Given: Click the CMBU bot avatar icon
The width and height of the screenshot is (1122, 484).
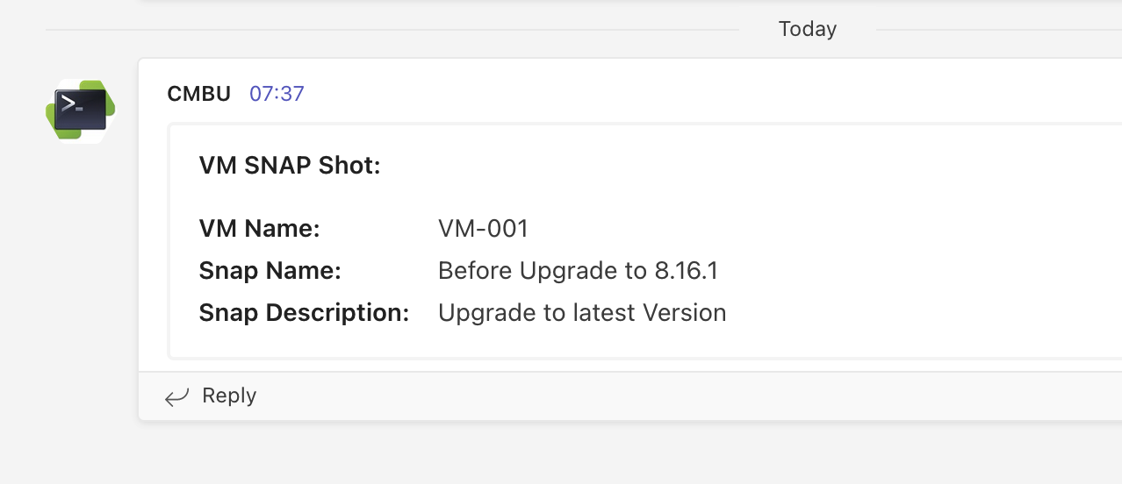Looking at the screenshot, I should pos(80,110).
